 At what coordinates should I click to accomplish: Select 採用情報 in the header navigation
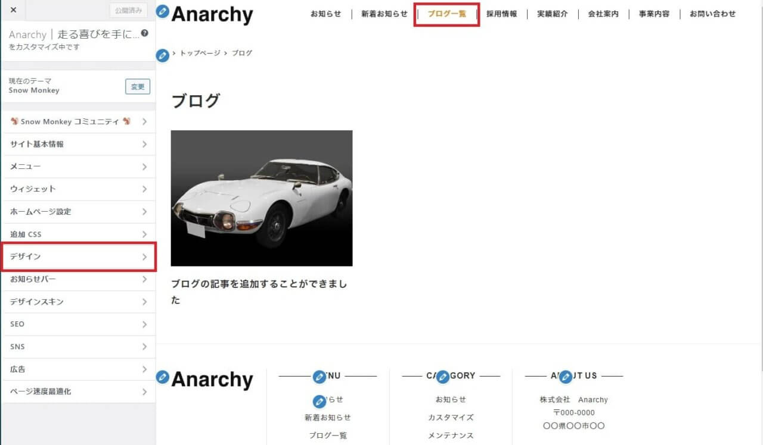[501, 14]
